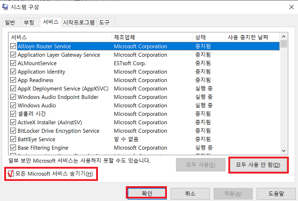Click the scrollbar down arrow
Screen dimensions: 298x201
[x=284, y=151]
